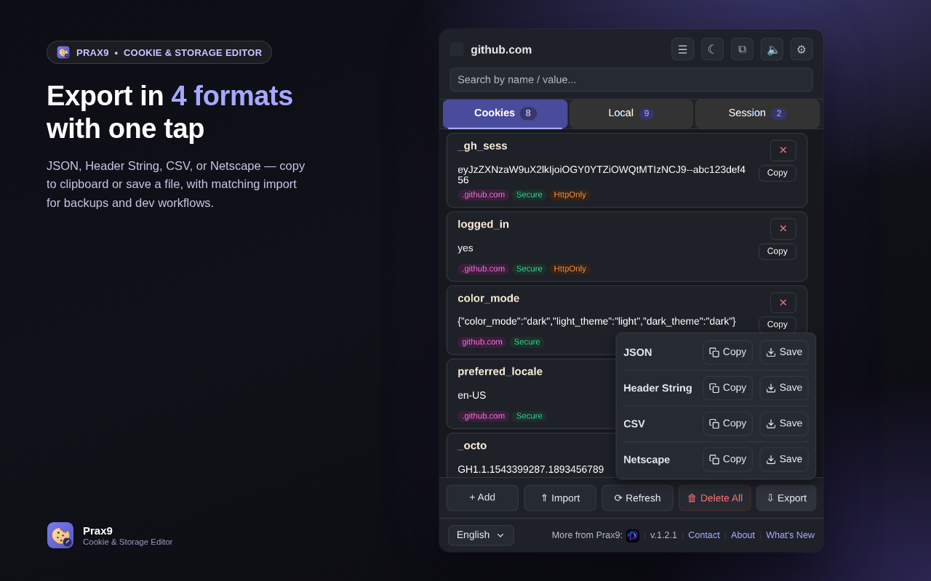The width and height of the screenshot is (931, 581).
Task: Click the v.1.2.1 version label
Action: [663, 535]
